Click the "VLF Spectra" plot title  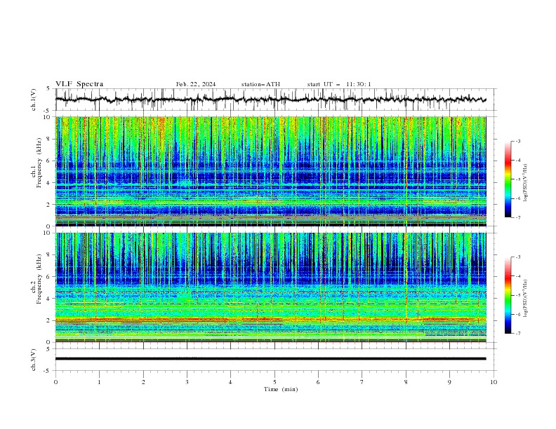tap(79, 84)
